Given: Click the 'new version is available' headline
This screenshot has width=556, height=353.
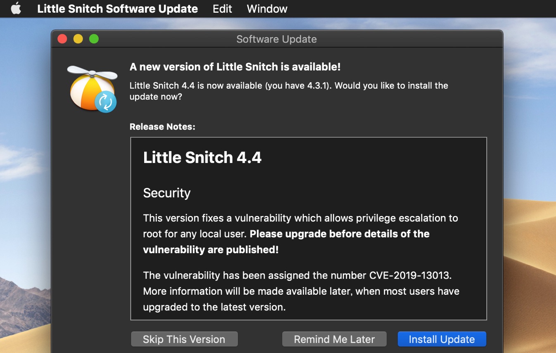Looking at the screenshot, I should (235, 67).
